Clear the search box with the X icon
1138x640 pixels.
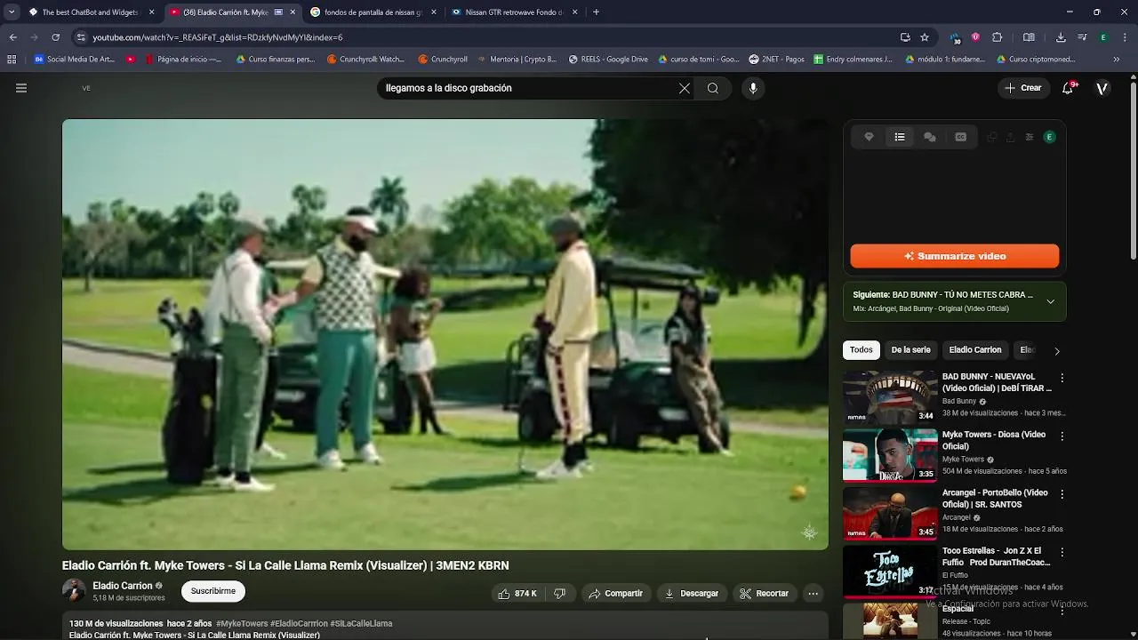[685, 88]
